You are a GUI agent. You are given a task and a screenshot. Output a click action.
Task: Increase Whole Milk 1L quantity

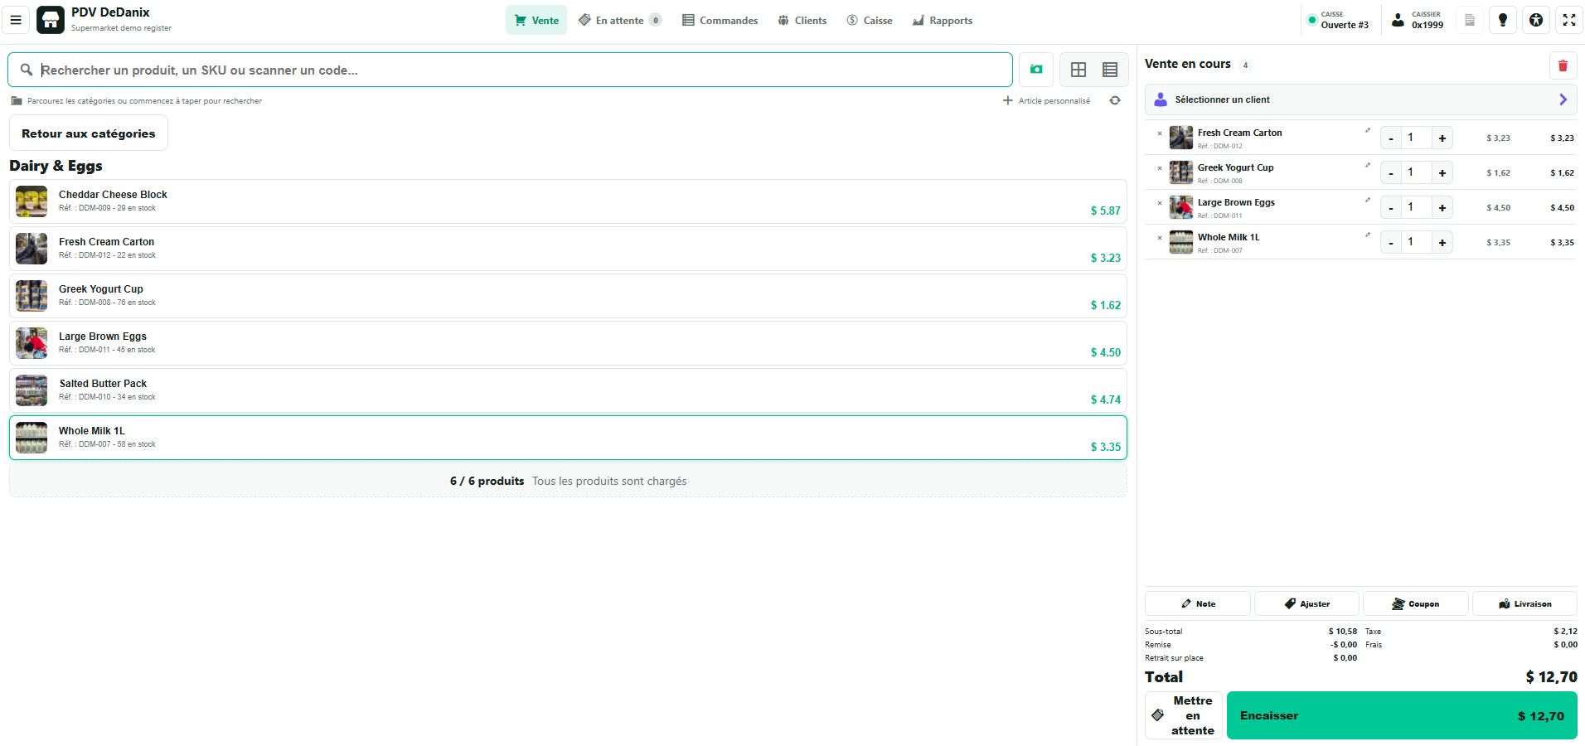point(1442,243)
